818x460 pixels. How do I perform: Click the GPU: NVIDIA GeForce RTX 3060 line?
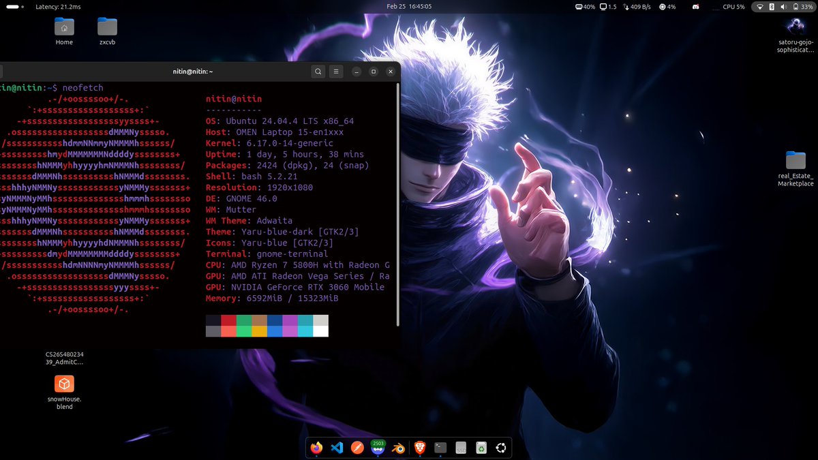pyautogui.click(x=295, y=287)
